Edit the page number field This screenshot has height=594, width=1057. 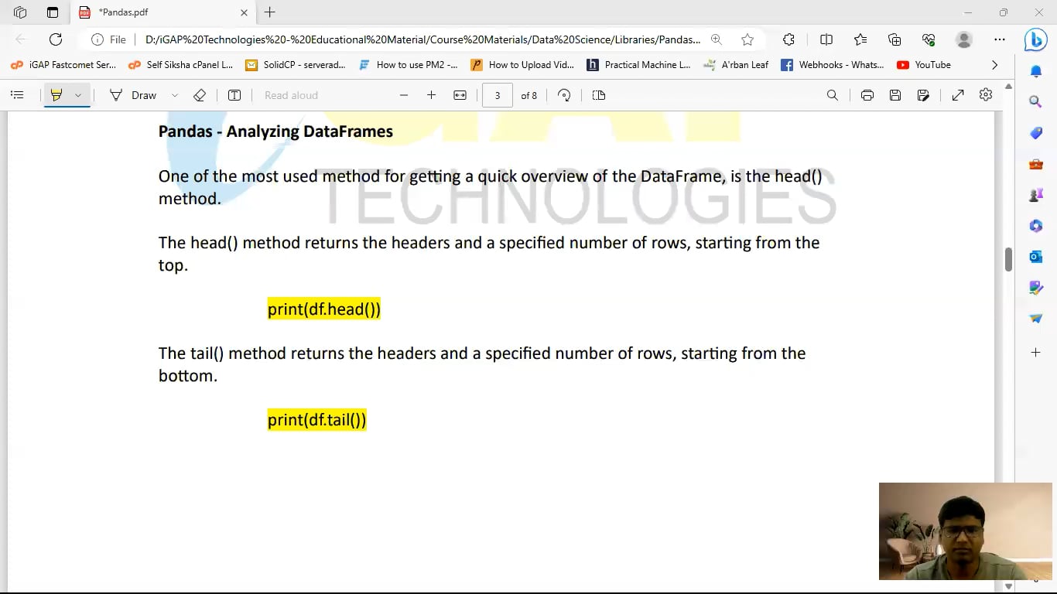(498, 95)
